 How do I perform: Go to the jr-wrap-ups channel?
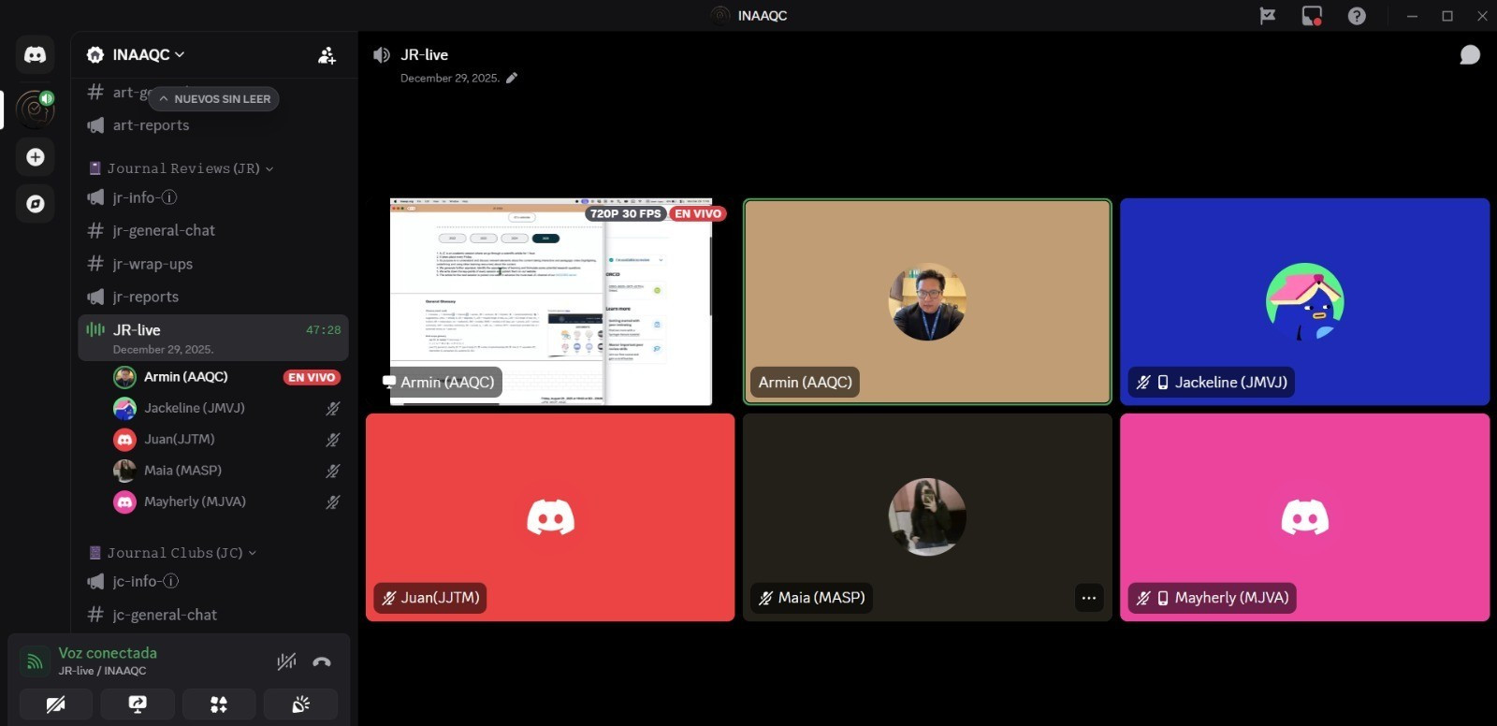(153, 264)
